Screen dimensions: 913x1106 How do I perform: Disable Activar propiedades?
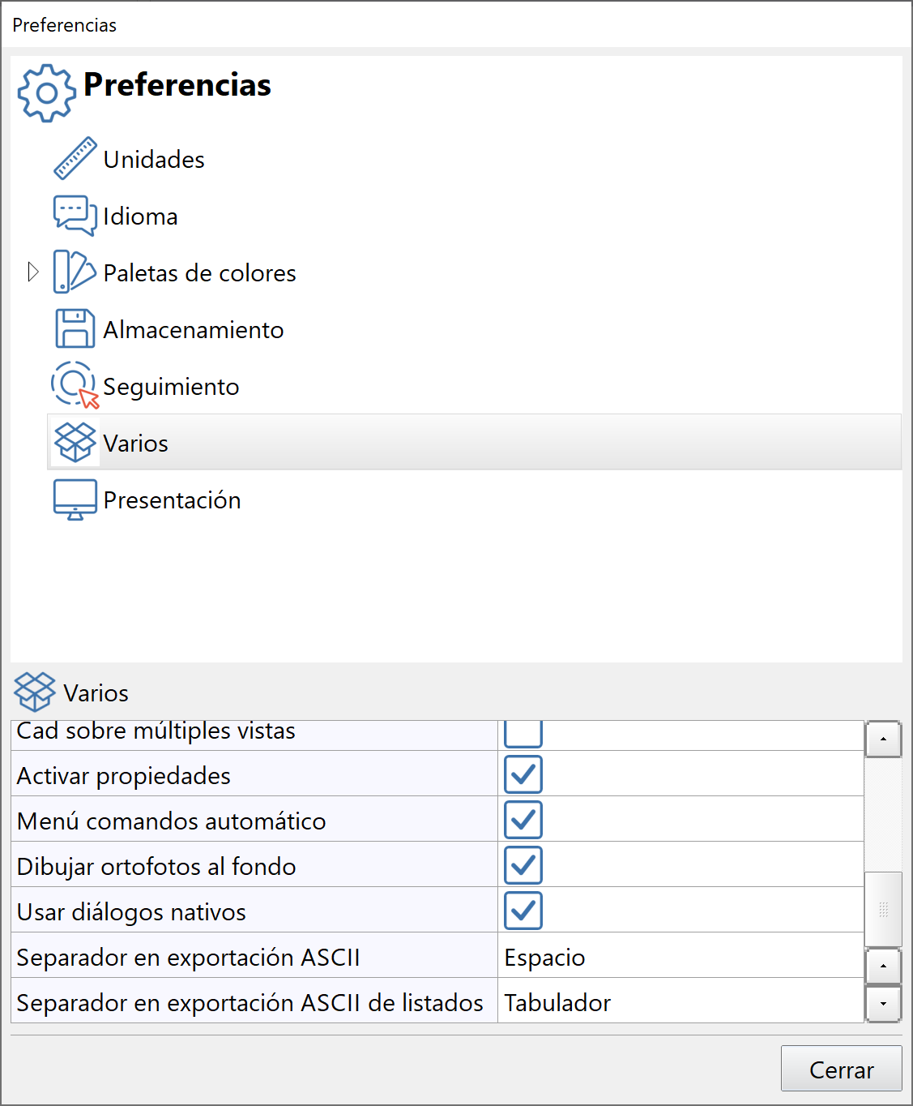point(523,774)
